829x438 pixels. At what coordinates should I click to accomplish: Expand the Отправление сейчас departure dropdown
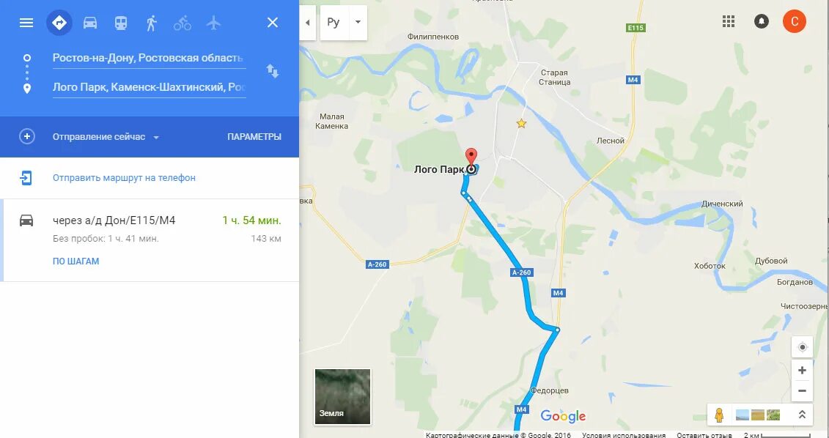[106, 137]
